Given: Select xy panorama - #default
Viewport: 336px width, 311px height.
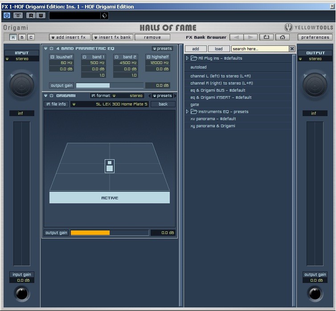Looking at the screenshot, I should click(x=238, y=119).
